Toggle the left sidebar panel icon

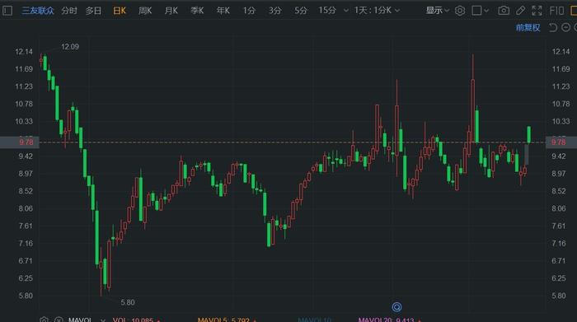click(x=7, y=11)
